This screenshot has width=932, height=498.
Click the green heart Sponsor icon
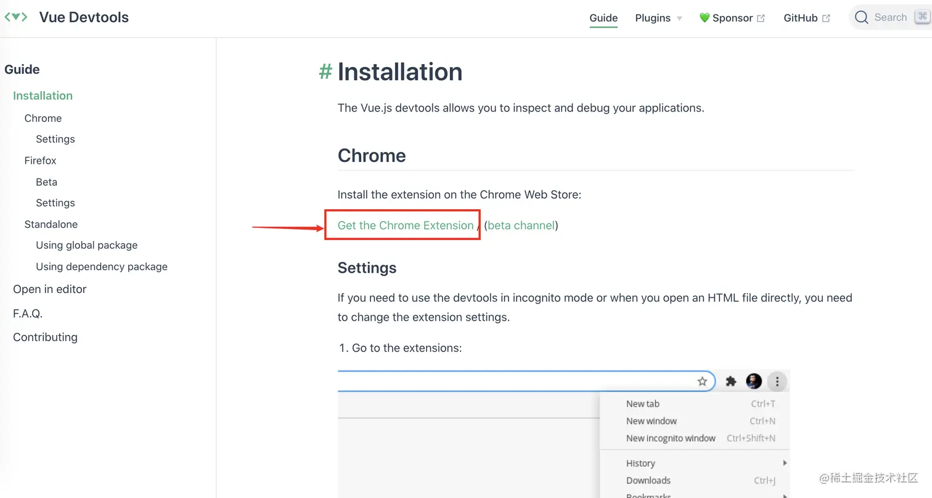pyautogui.click(x=704, y=18)
